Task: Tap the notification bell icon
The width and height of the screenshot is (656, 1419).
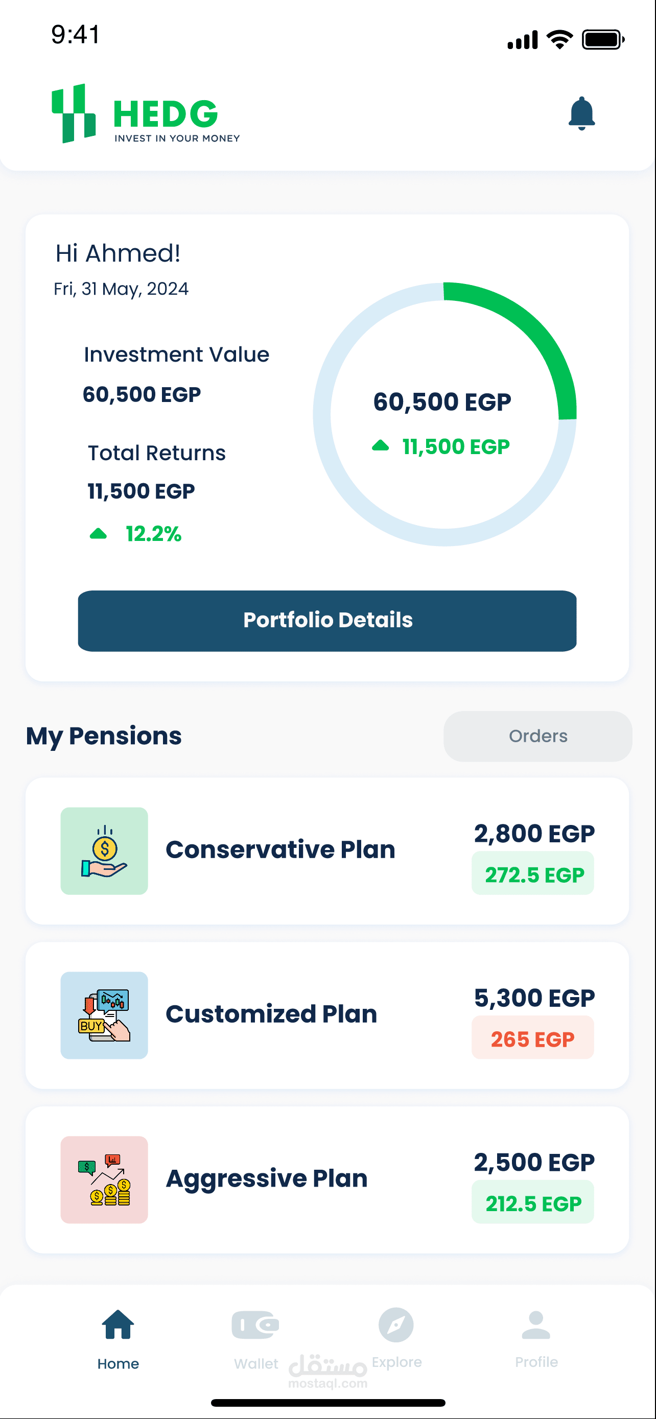Action: pyautogui.click(x=581, y=113)
